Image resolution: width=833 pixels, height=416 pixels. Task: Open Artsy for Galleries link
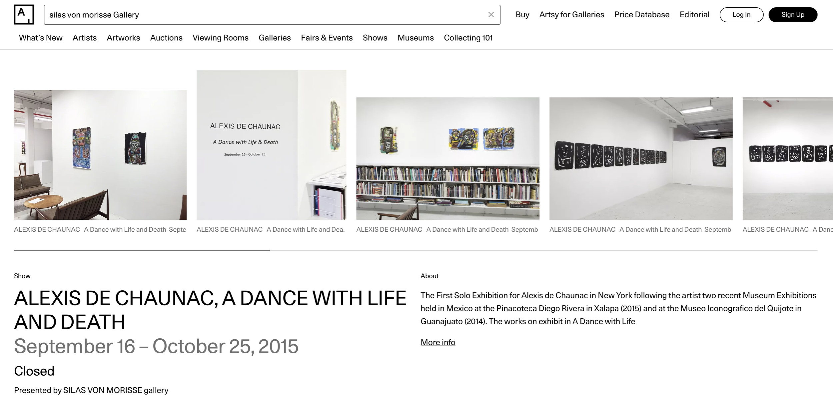point(571,15)
